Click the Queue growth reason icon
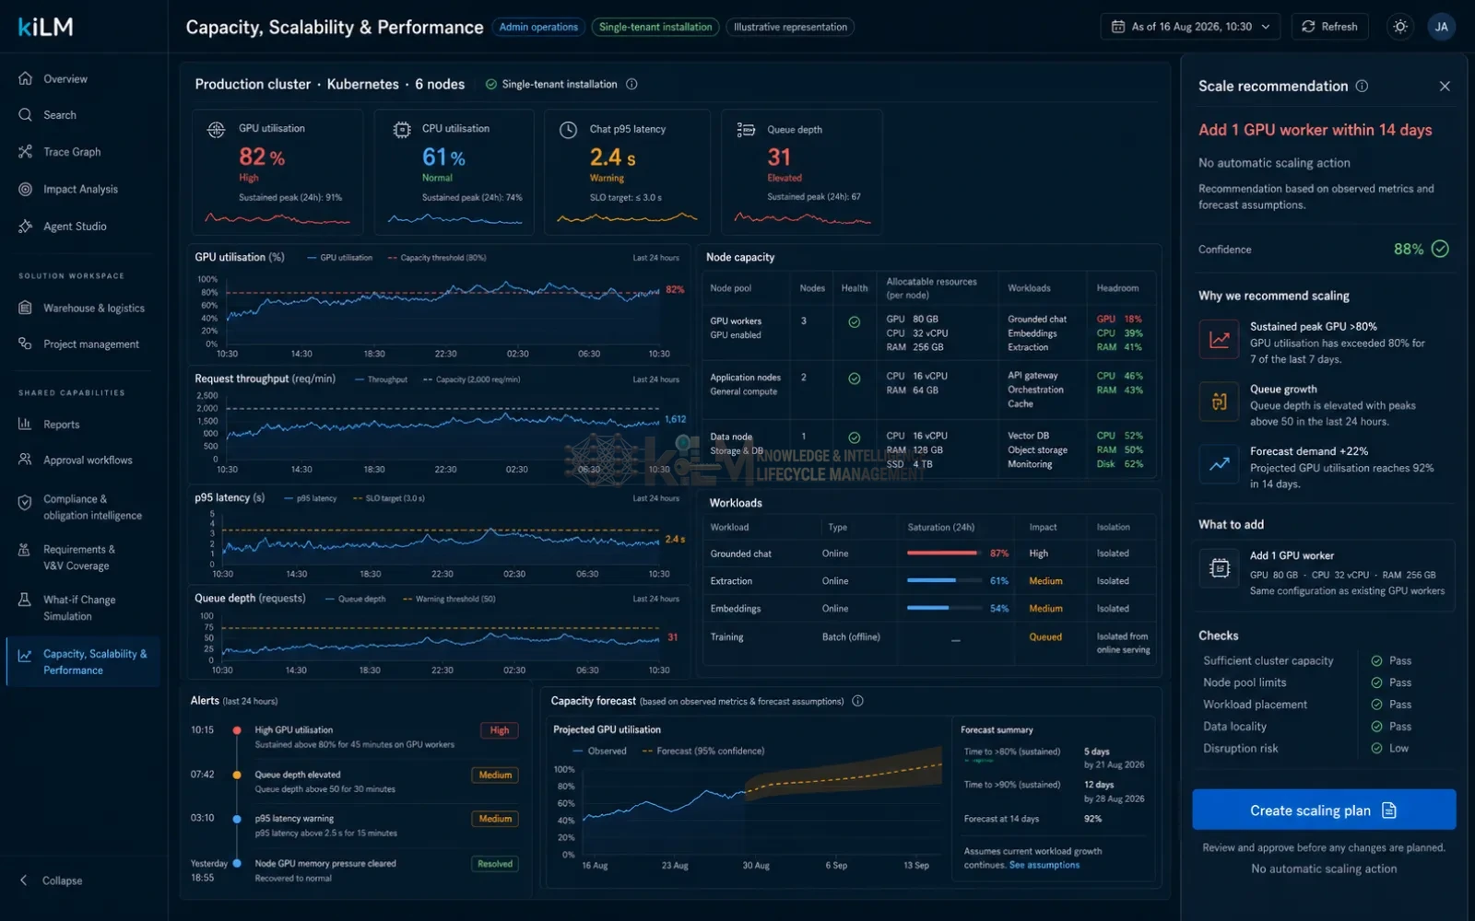 [x=1219, y=402]
